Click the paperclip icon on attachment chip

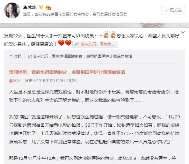point(76,44)
